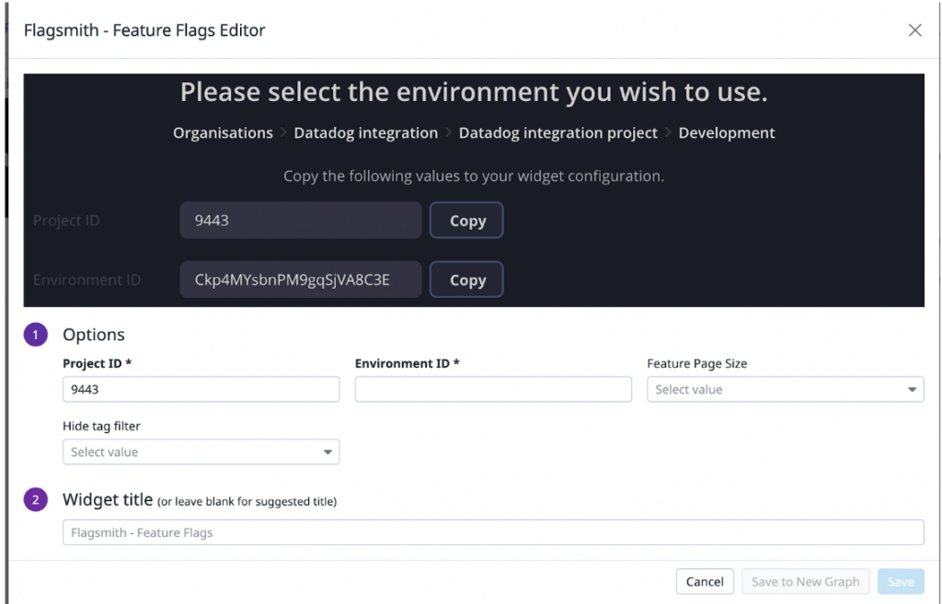Select the Development breadcrumb
Screen dimensions: 942x604
point(726,133)
